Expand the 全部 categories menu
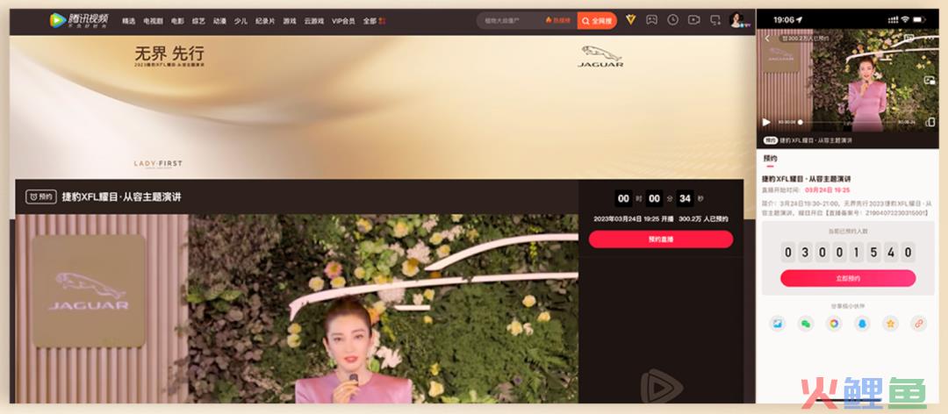 tap(374, 20)
